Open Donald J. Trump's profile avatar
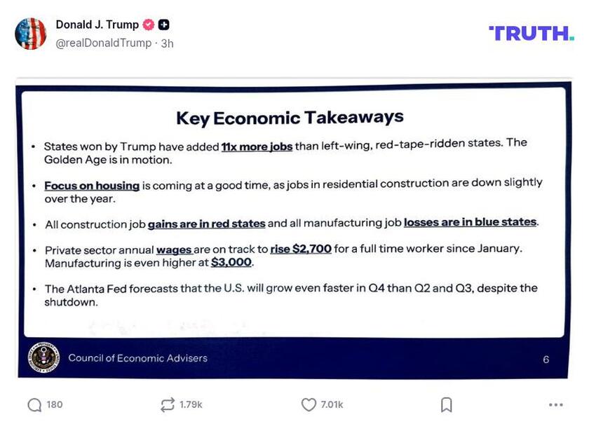 pyautogui.click(x=31, y=33)
